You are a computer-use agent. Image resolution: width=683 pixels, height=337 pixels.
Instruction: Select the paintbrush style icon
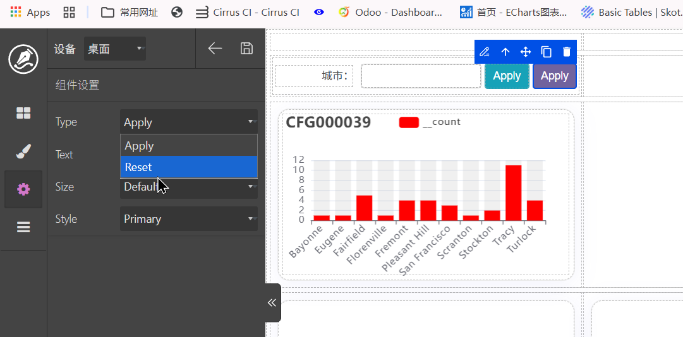pos(23,151)
